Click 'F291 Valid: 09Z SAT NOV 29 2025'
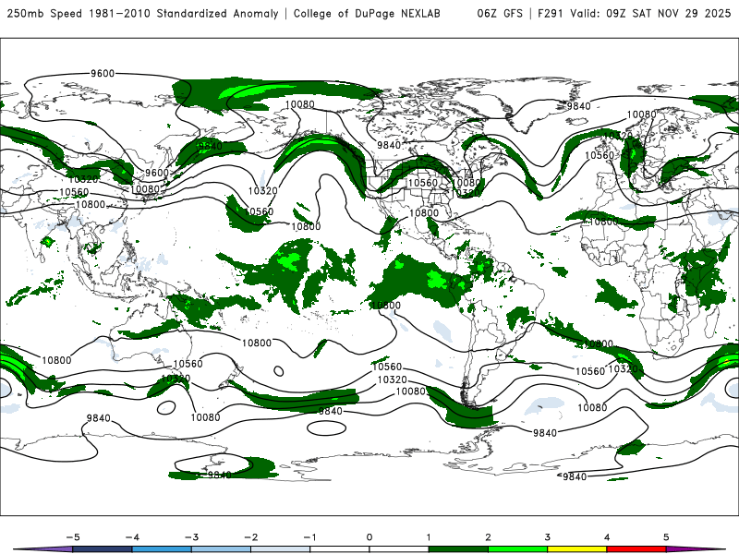This screenshot has width=739, height=554. pos(634,13)
